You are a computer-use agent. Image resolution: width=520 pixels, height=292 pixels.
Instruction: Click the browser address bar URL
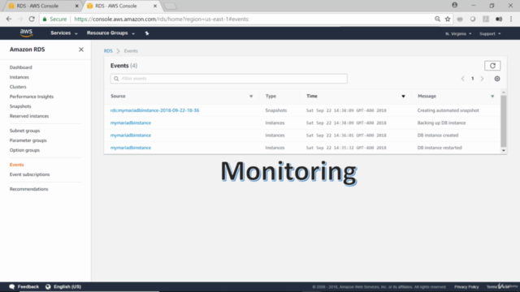coord(162,19)
